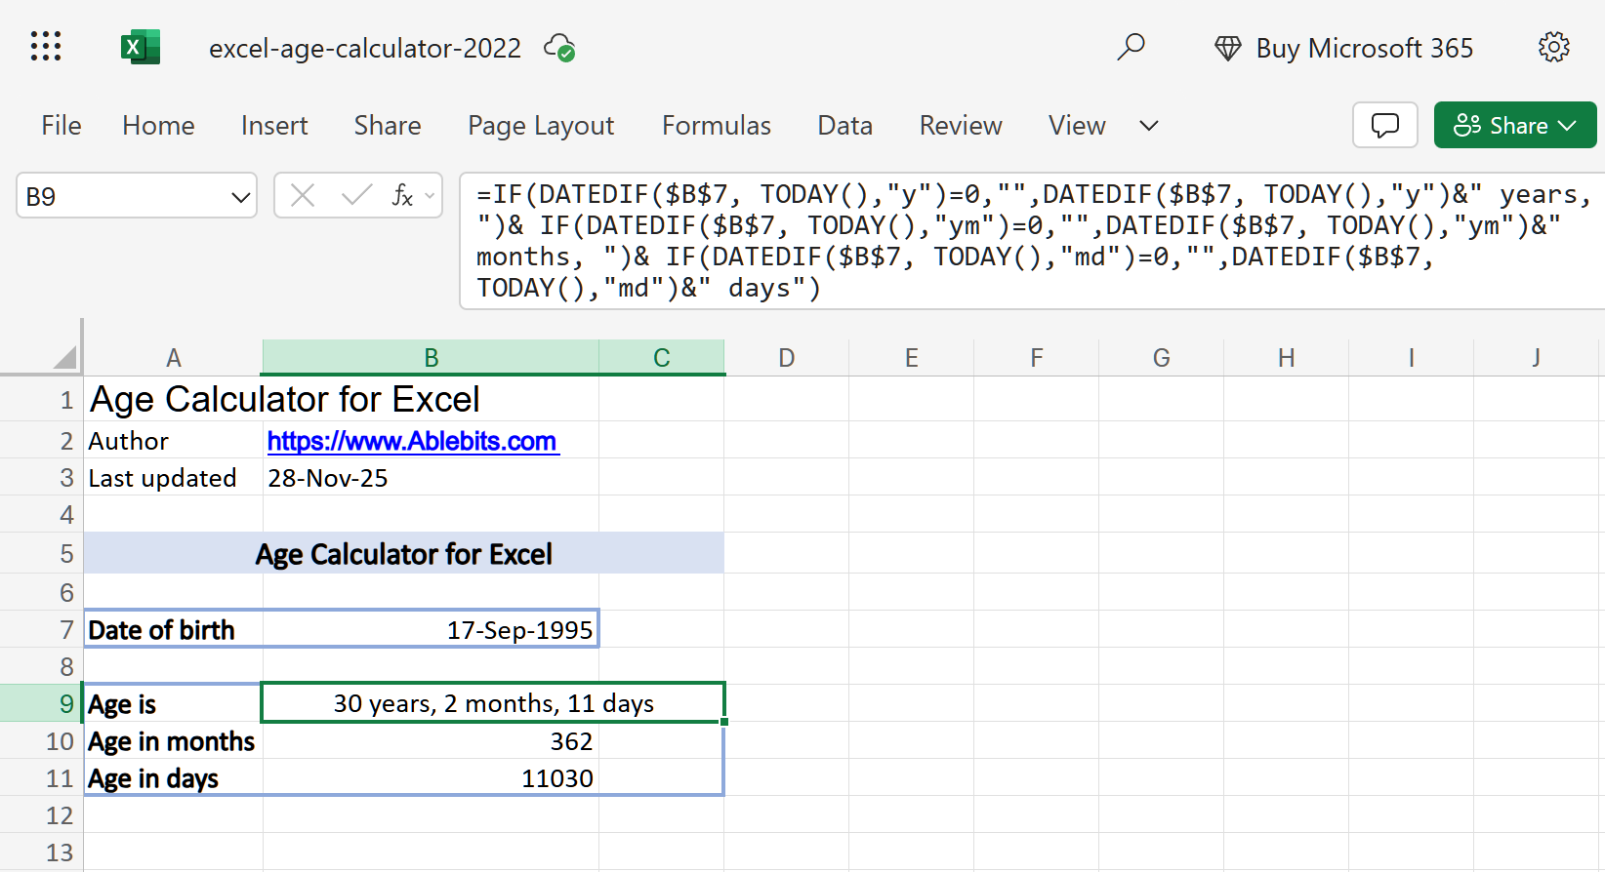Select the '17-Sep-1995' cell
1605x872 pixels.
(431, 630)
